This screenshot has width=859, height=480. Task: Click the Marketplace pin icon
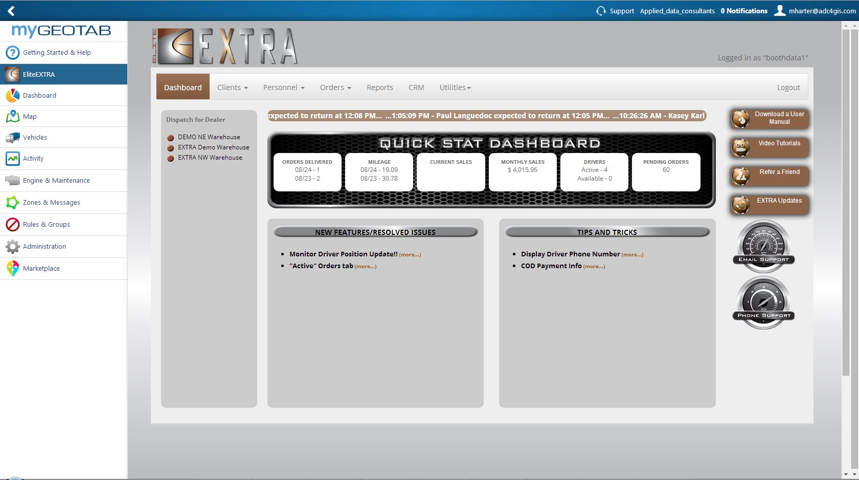click(12, 269)
